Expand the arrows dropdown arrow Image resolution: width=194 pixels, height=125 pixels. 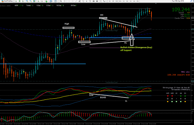tap(106, 1)
